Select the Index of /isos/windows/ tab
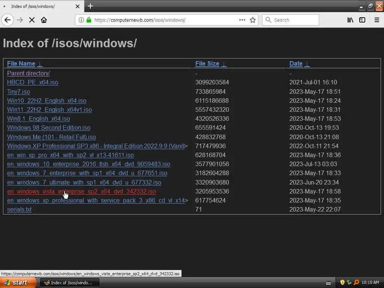384x288 pixels. 42,6
